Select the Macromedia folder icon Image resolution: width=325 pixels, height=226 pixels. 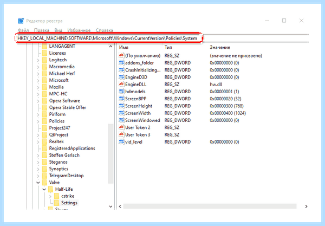tap(44, 67)
